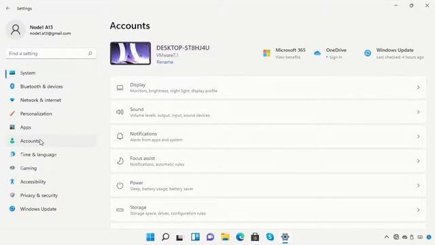Click the search magnifier in Find a setting
Viewport: 435px width, 245px height.
(x=90, y=53)
